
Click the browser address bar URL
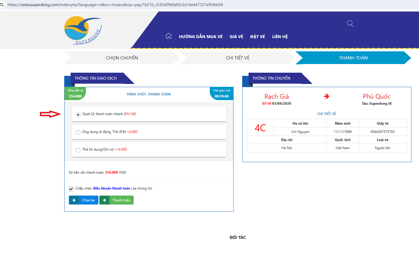(x=115, y=5)
